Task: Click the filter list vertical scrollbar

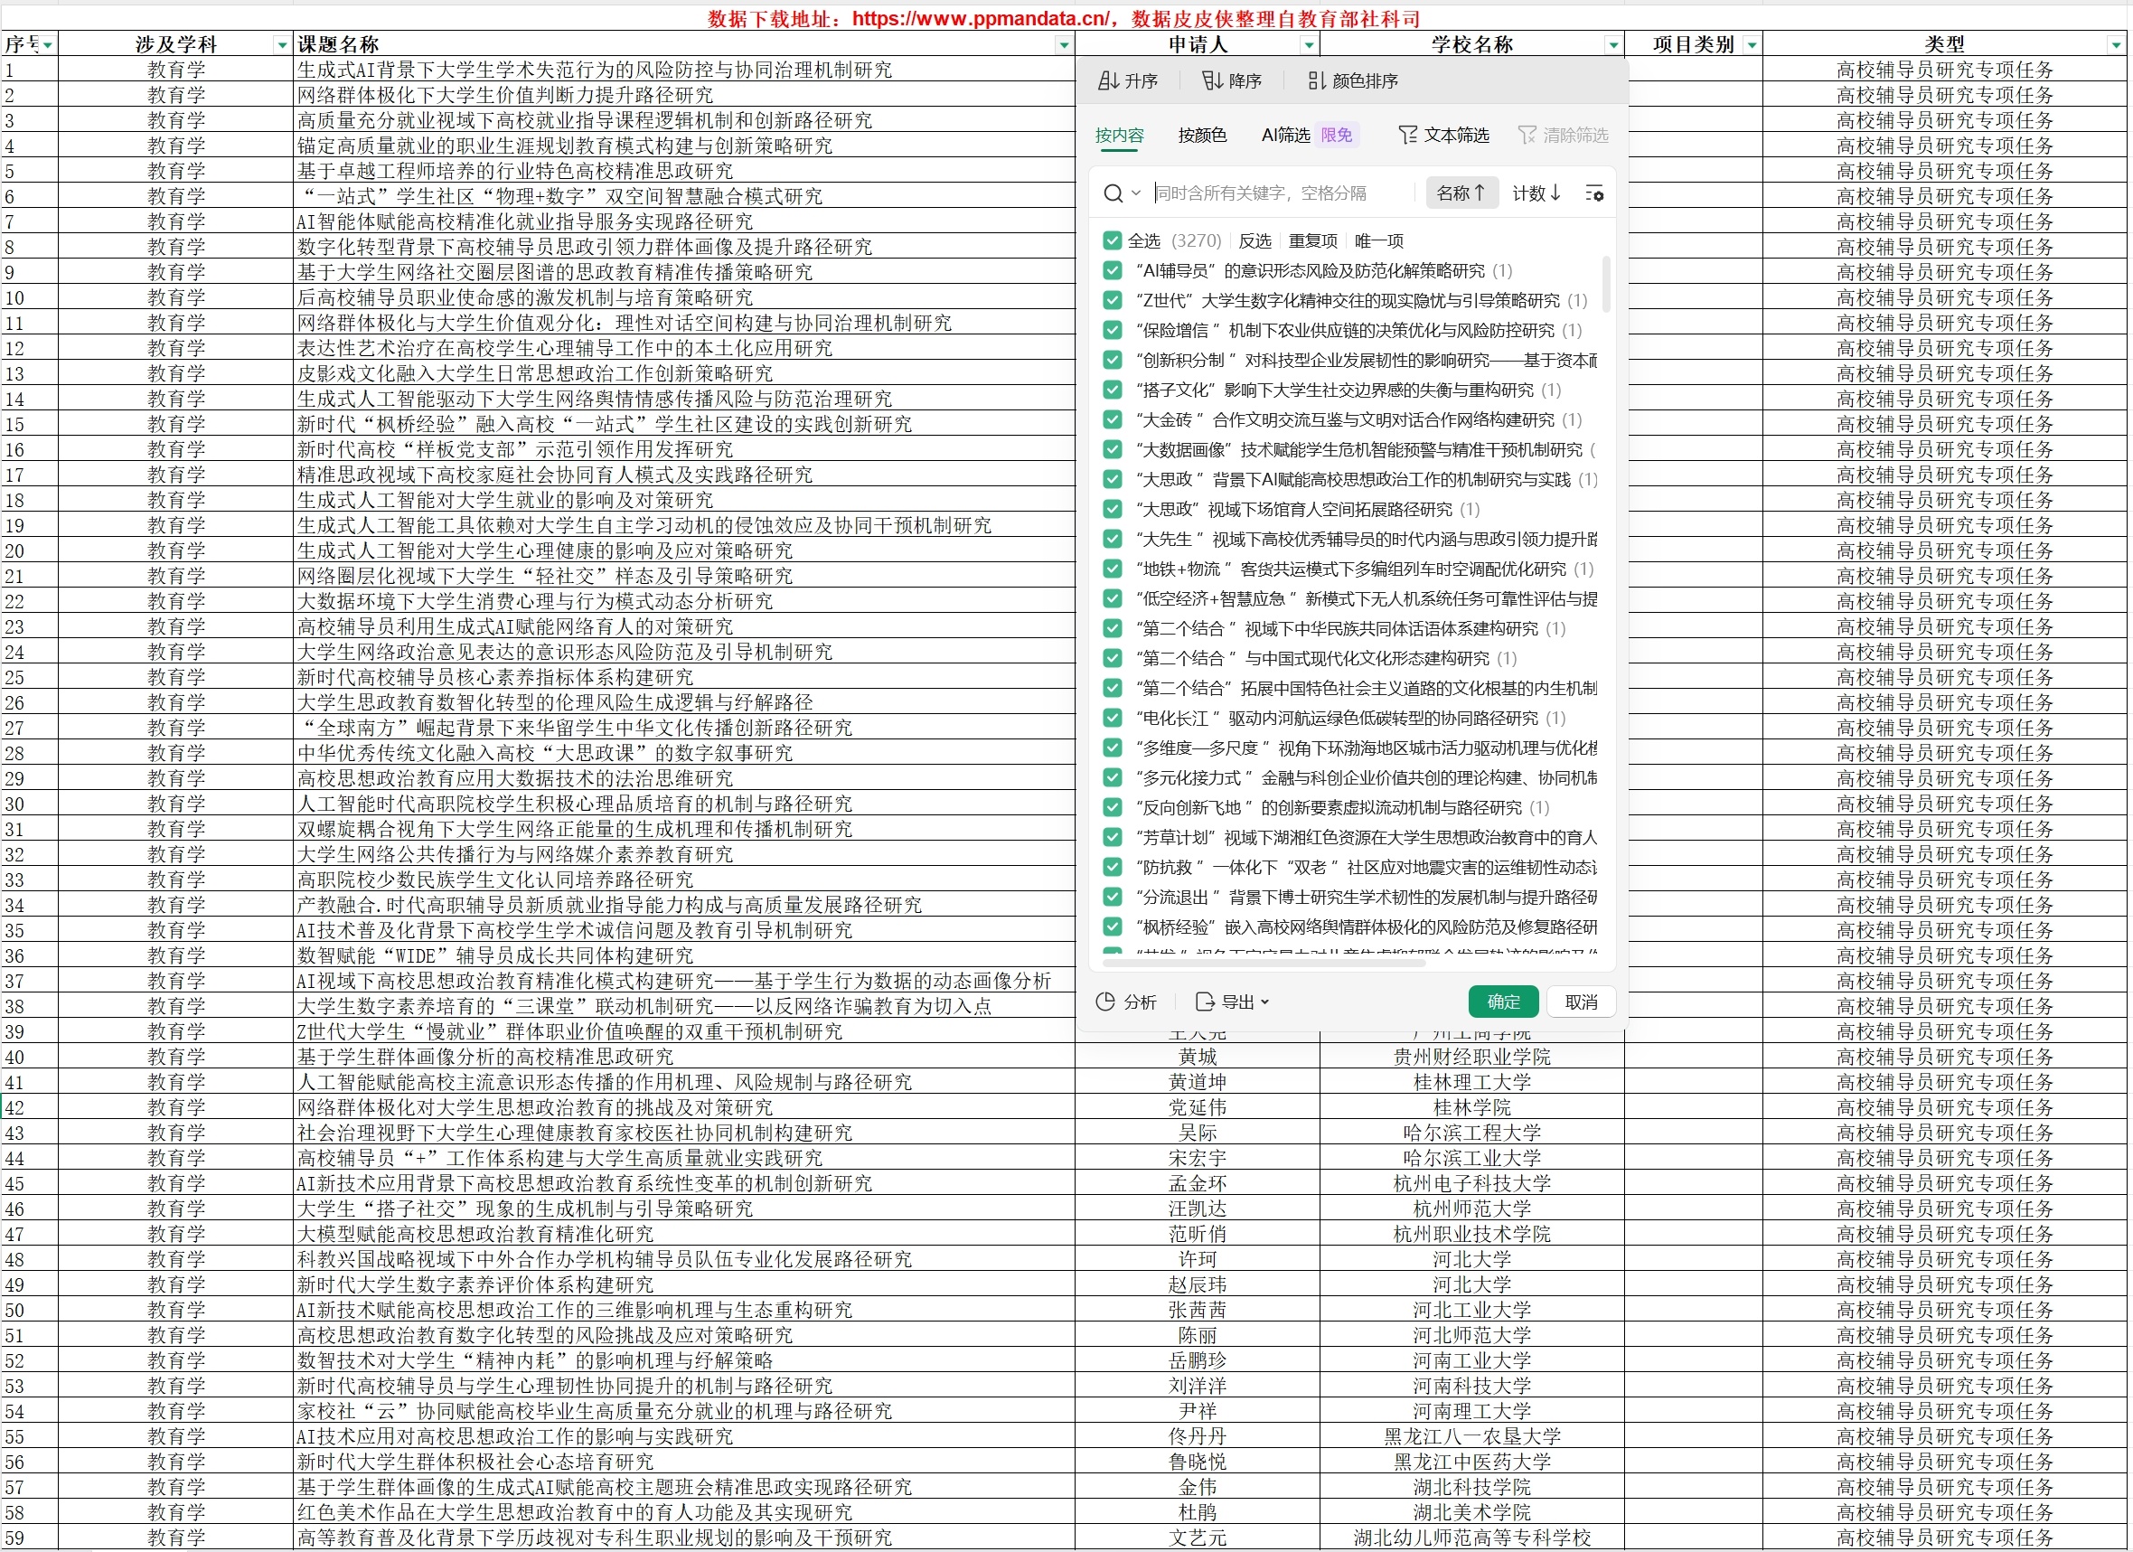Action: [1605, 284]
